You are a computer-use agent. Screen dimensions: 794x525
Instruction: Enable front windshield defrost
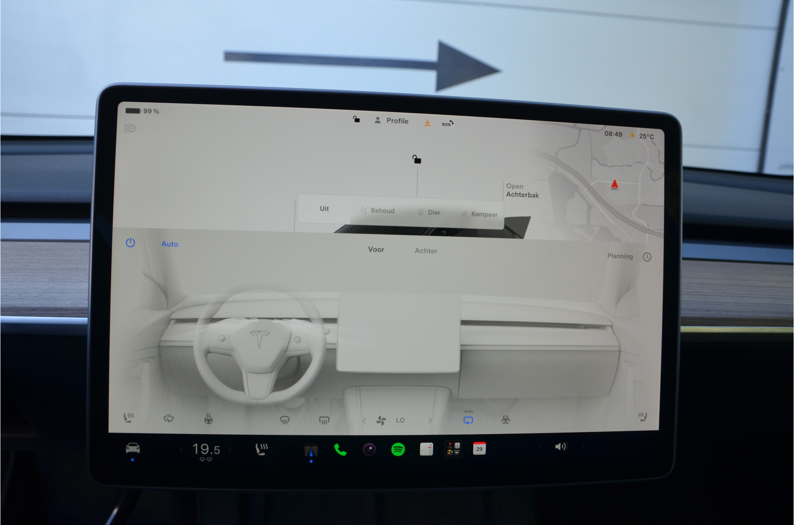tap(285, 420)
